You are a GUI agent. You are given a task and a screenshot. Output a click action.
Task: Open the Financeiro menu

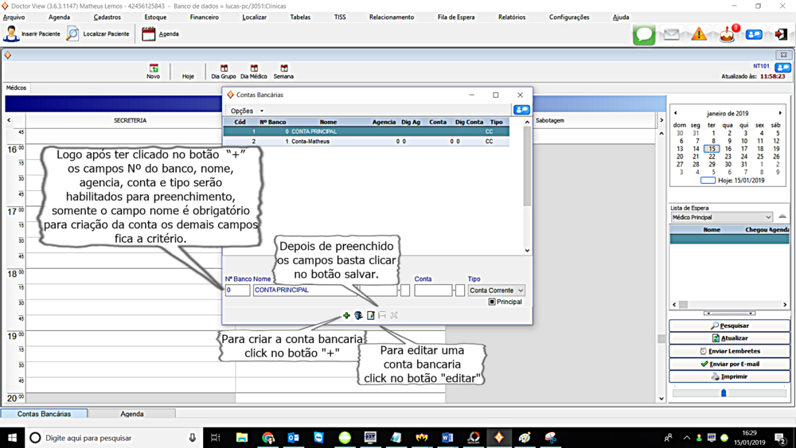tap(204, 17)
